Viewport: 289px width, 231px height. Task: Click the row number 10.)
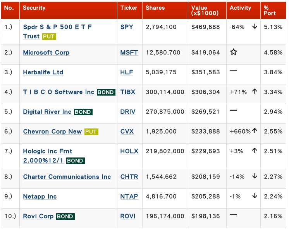[10, 216]
